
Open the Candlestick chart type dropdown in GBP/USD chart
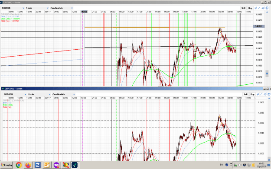tap(64, 94)
